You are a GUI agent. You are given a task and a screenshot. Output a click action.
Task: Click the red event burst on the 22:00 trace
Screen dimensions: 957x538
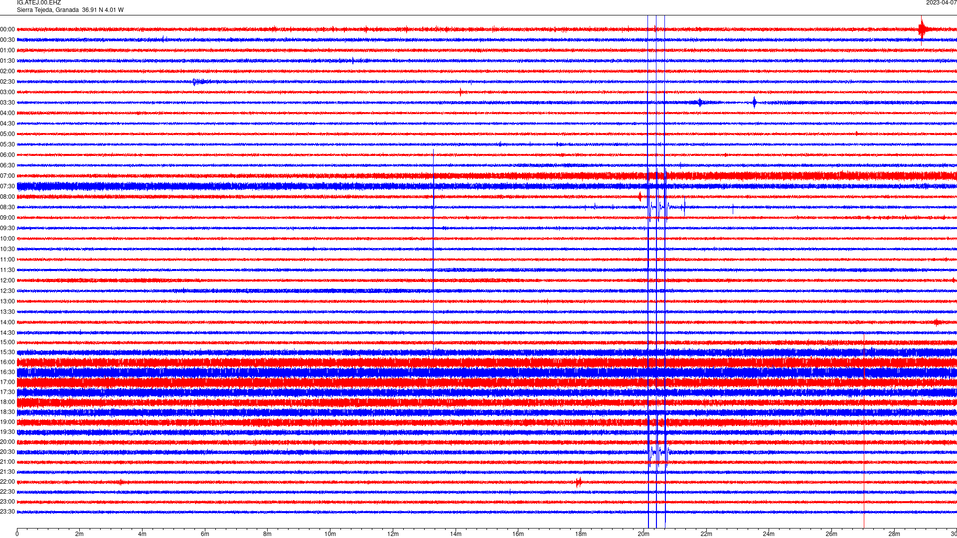point(579,482)
